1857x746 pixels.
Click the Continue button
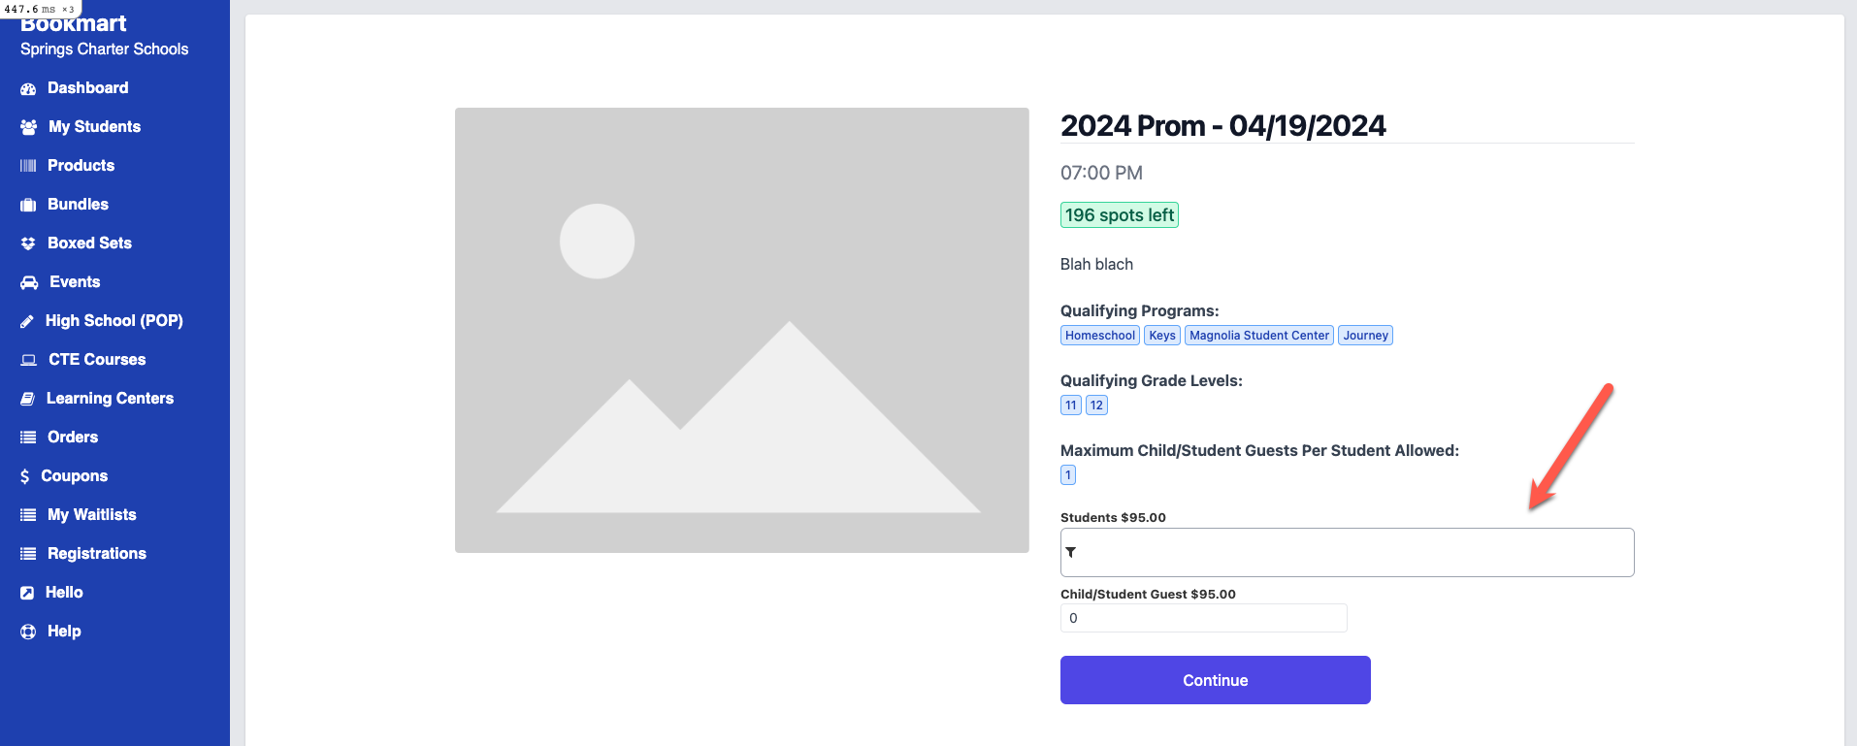[x=1215, y=680]
